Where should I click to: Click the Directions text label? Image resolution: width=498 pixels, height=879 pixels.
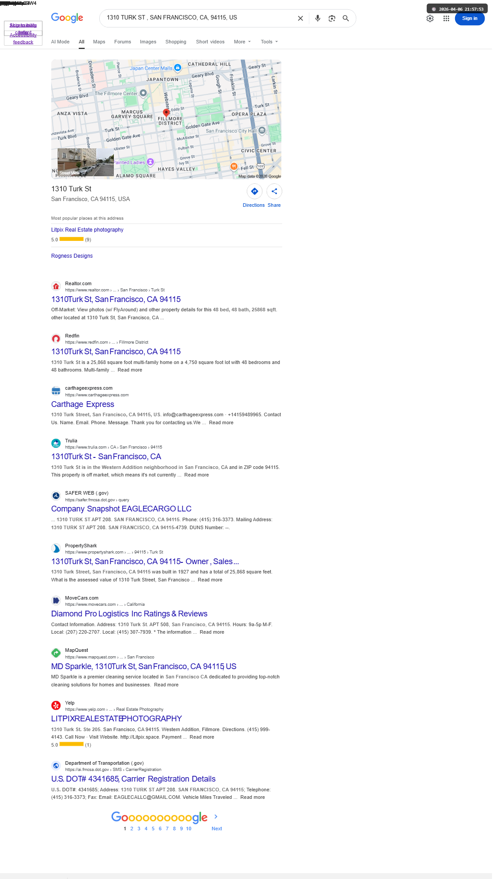253,205
